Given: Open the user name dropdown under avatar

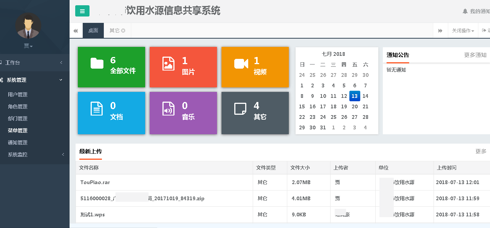Looking at the screenshot, I should 29,46.
